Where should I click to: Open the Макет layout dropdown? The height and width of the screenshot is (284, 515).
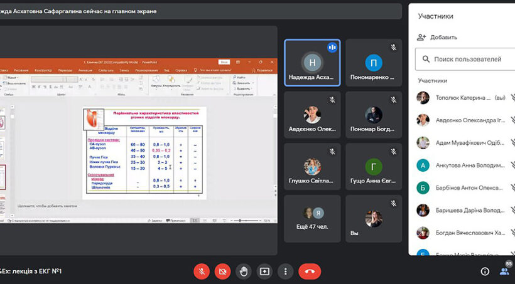pos(12,78)
